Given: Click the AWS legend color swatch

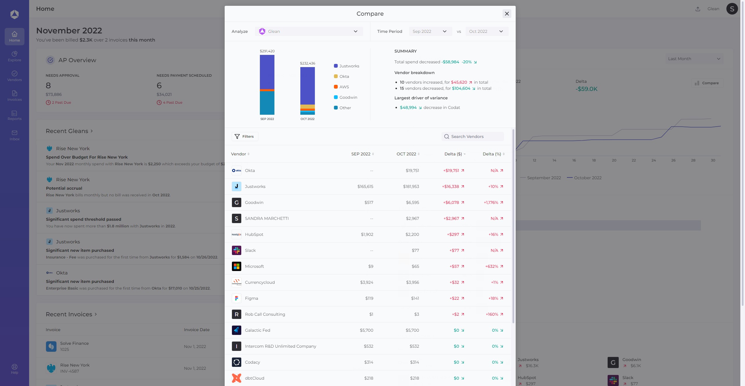Looking at the screenshot, I should [336, 87].
